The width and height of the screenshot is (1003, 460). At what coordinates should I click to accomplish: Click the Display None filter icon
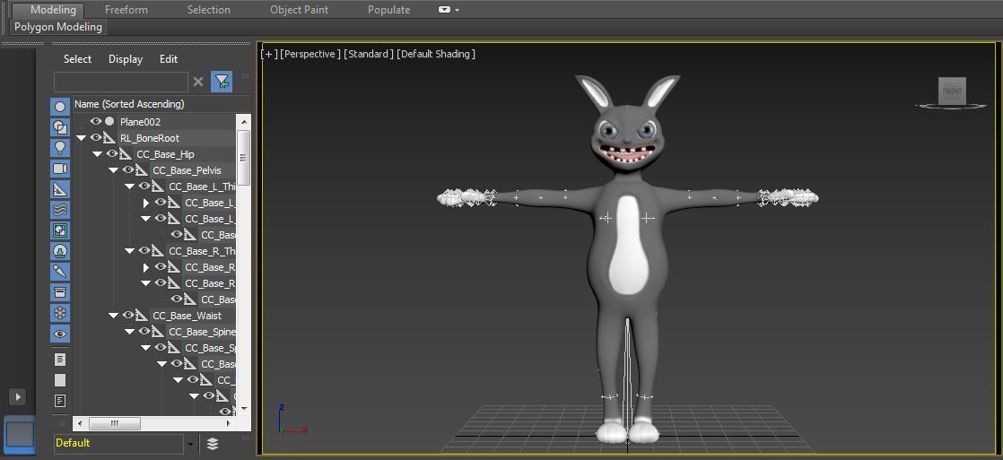pyautogui.click(x=60, y=380)
